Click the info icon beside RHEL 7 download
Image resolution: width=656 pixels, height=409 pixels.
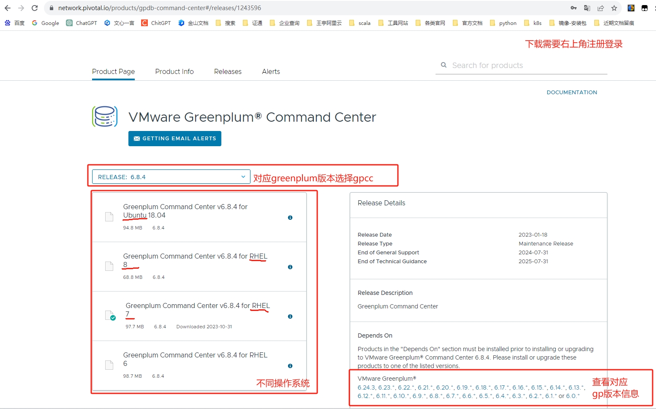290,316
